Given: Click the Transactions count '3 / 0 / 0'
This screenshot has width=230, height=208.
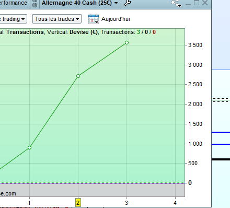Looking at the screenshot, I should tap(146, 32).
